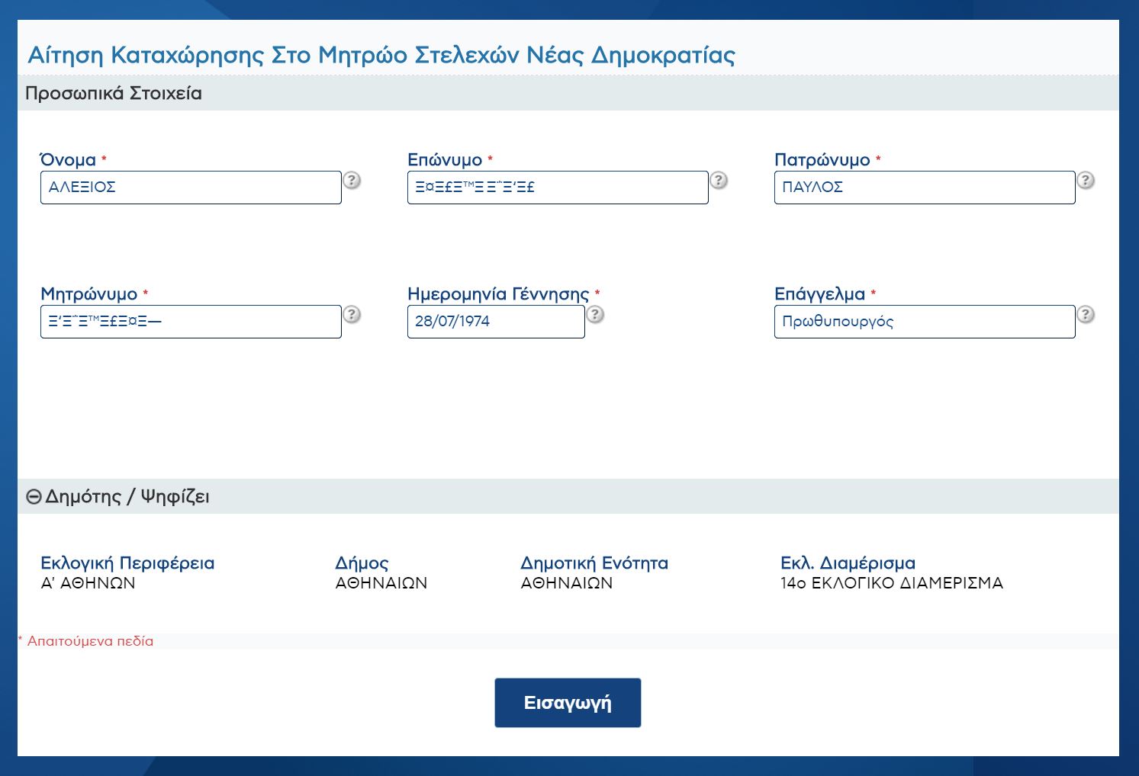Click the 14ο ΕΚΛΟΓΙΚΟ ΔΙΑΜΕΡΙΣΜΑ value
Image resolution: width=1139 pixels, height=776 pixels.
(891, 583)
